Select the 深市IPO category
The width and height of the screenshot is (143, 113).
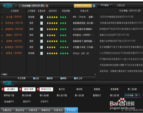[27, 101]
